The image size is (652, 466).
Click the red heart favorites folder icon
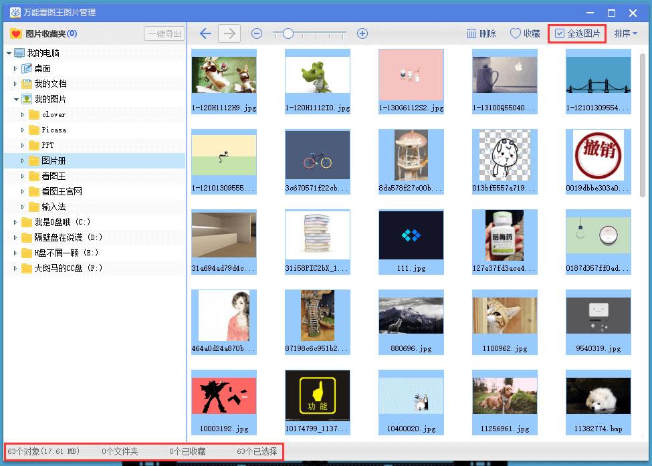pyautogui.click(x=16, y=33)
